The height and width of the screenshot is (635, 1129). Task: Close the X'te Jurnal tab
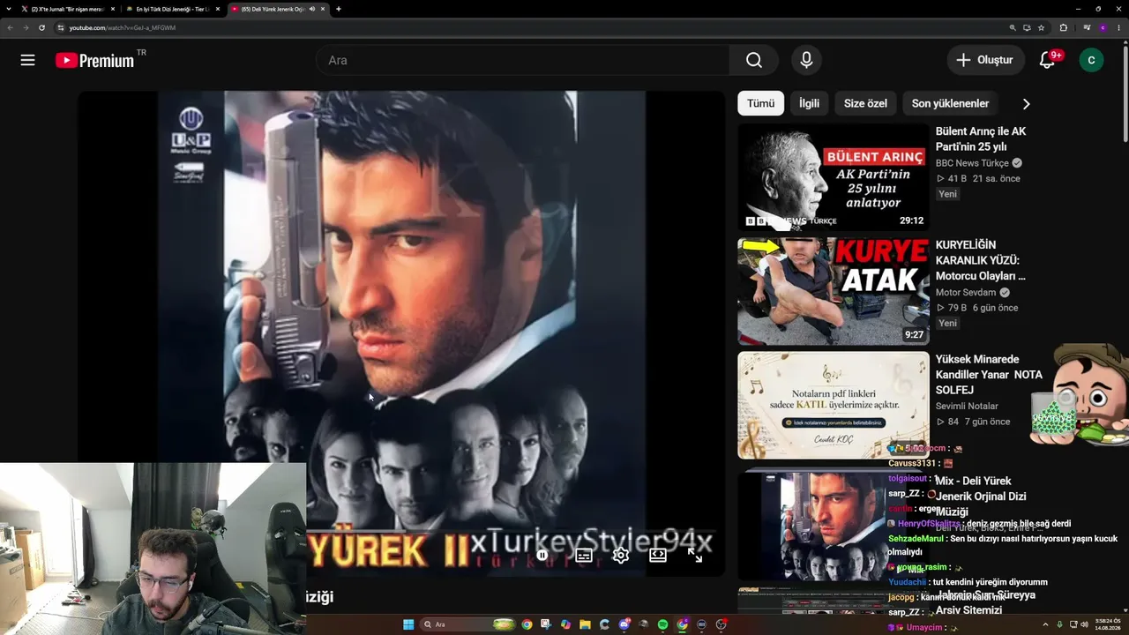tap(113, 9)
